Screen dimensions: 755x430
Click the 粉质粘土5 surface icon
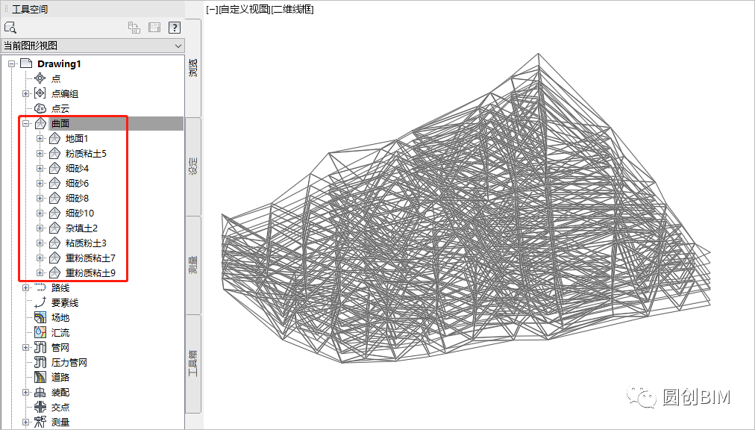click(x=54, y=153)
